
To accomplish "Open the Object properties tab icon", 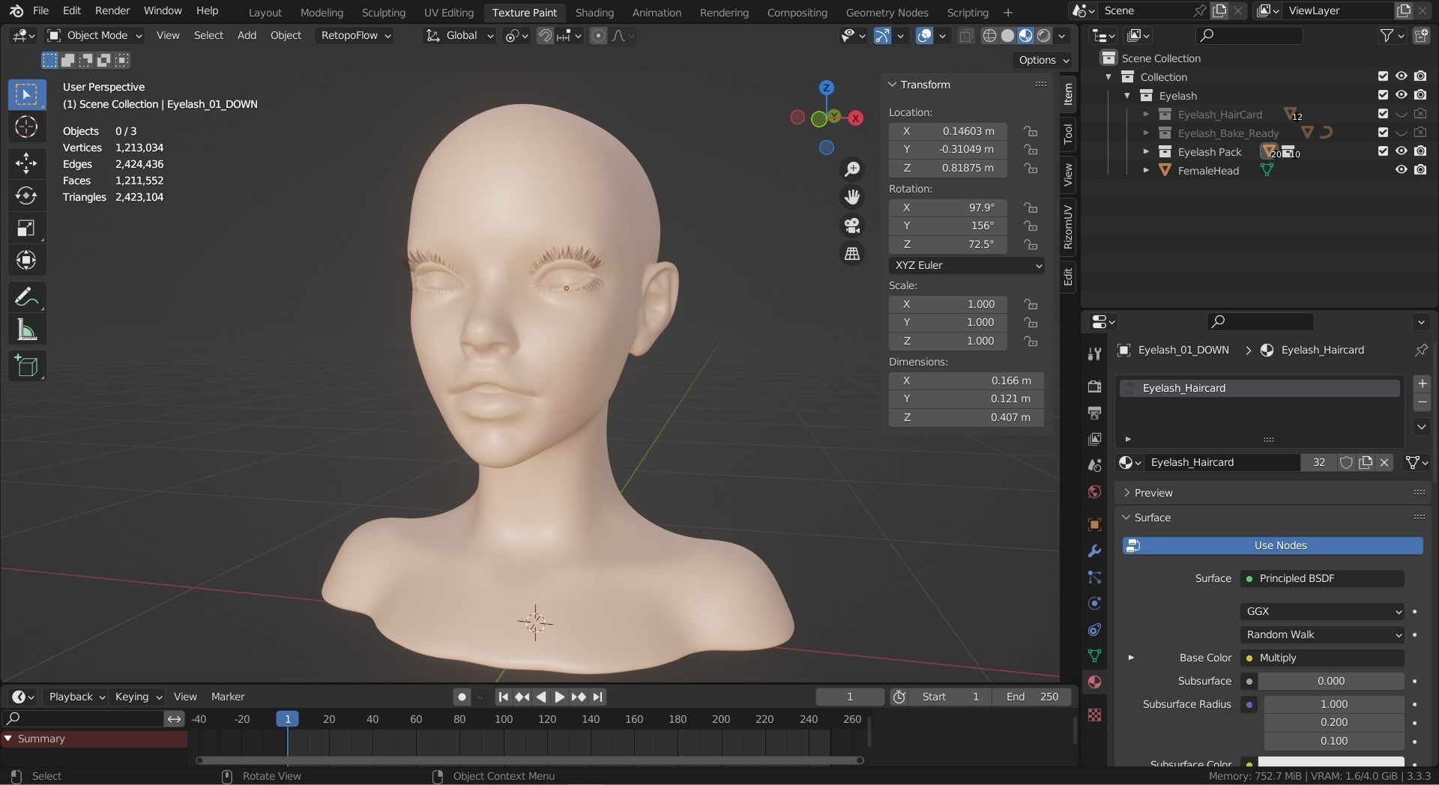I will click(1094, 524).
